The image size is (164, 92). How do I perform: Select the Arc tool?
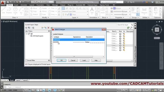[x=21, y=10]
